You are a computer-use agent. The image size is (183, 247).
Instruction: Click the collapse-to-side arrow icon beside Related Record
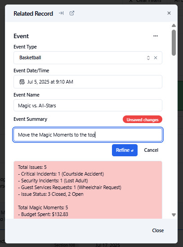pyautogui.click(x=61, y=13)
